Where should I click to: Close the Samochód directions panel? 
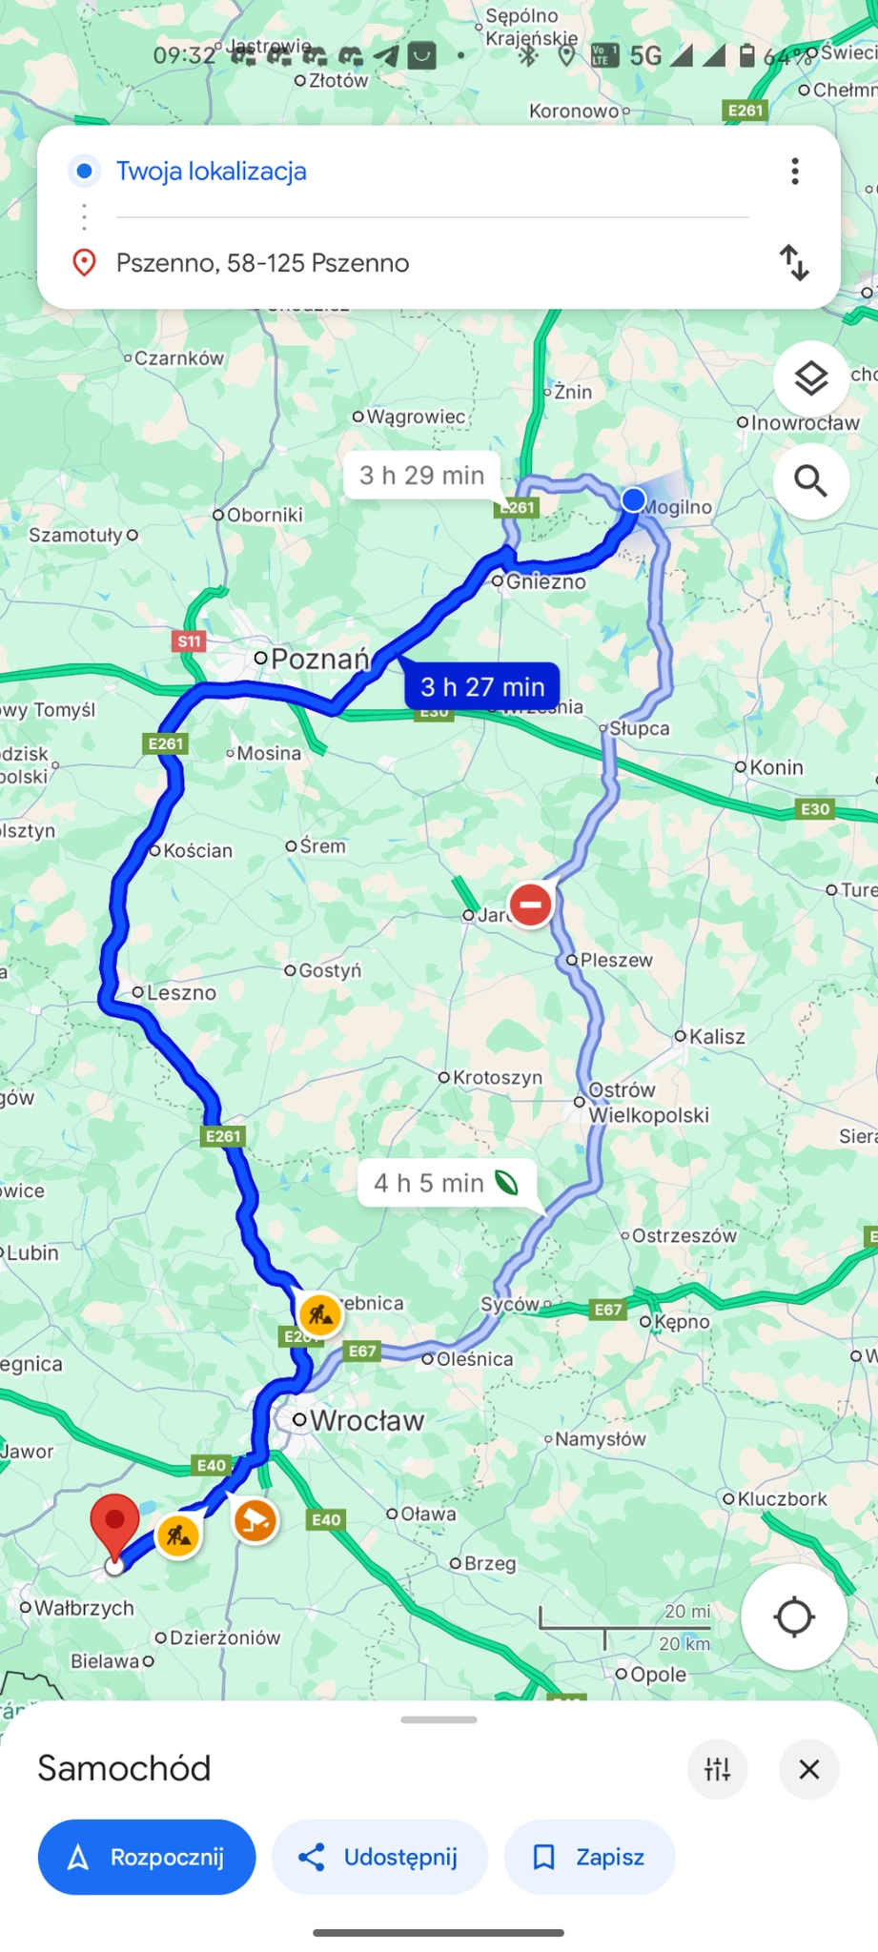click(x=809, y=1770)
